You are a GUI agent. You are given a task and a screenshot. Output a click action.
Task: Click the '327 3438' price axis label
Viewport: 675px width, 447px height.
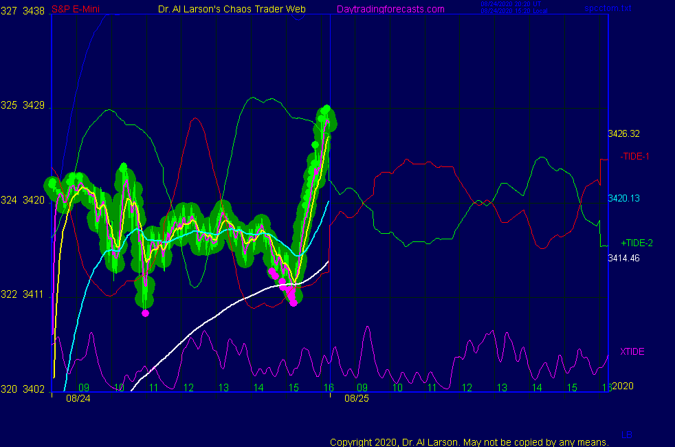click(x=23, y=11)
